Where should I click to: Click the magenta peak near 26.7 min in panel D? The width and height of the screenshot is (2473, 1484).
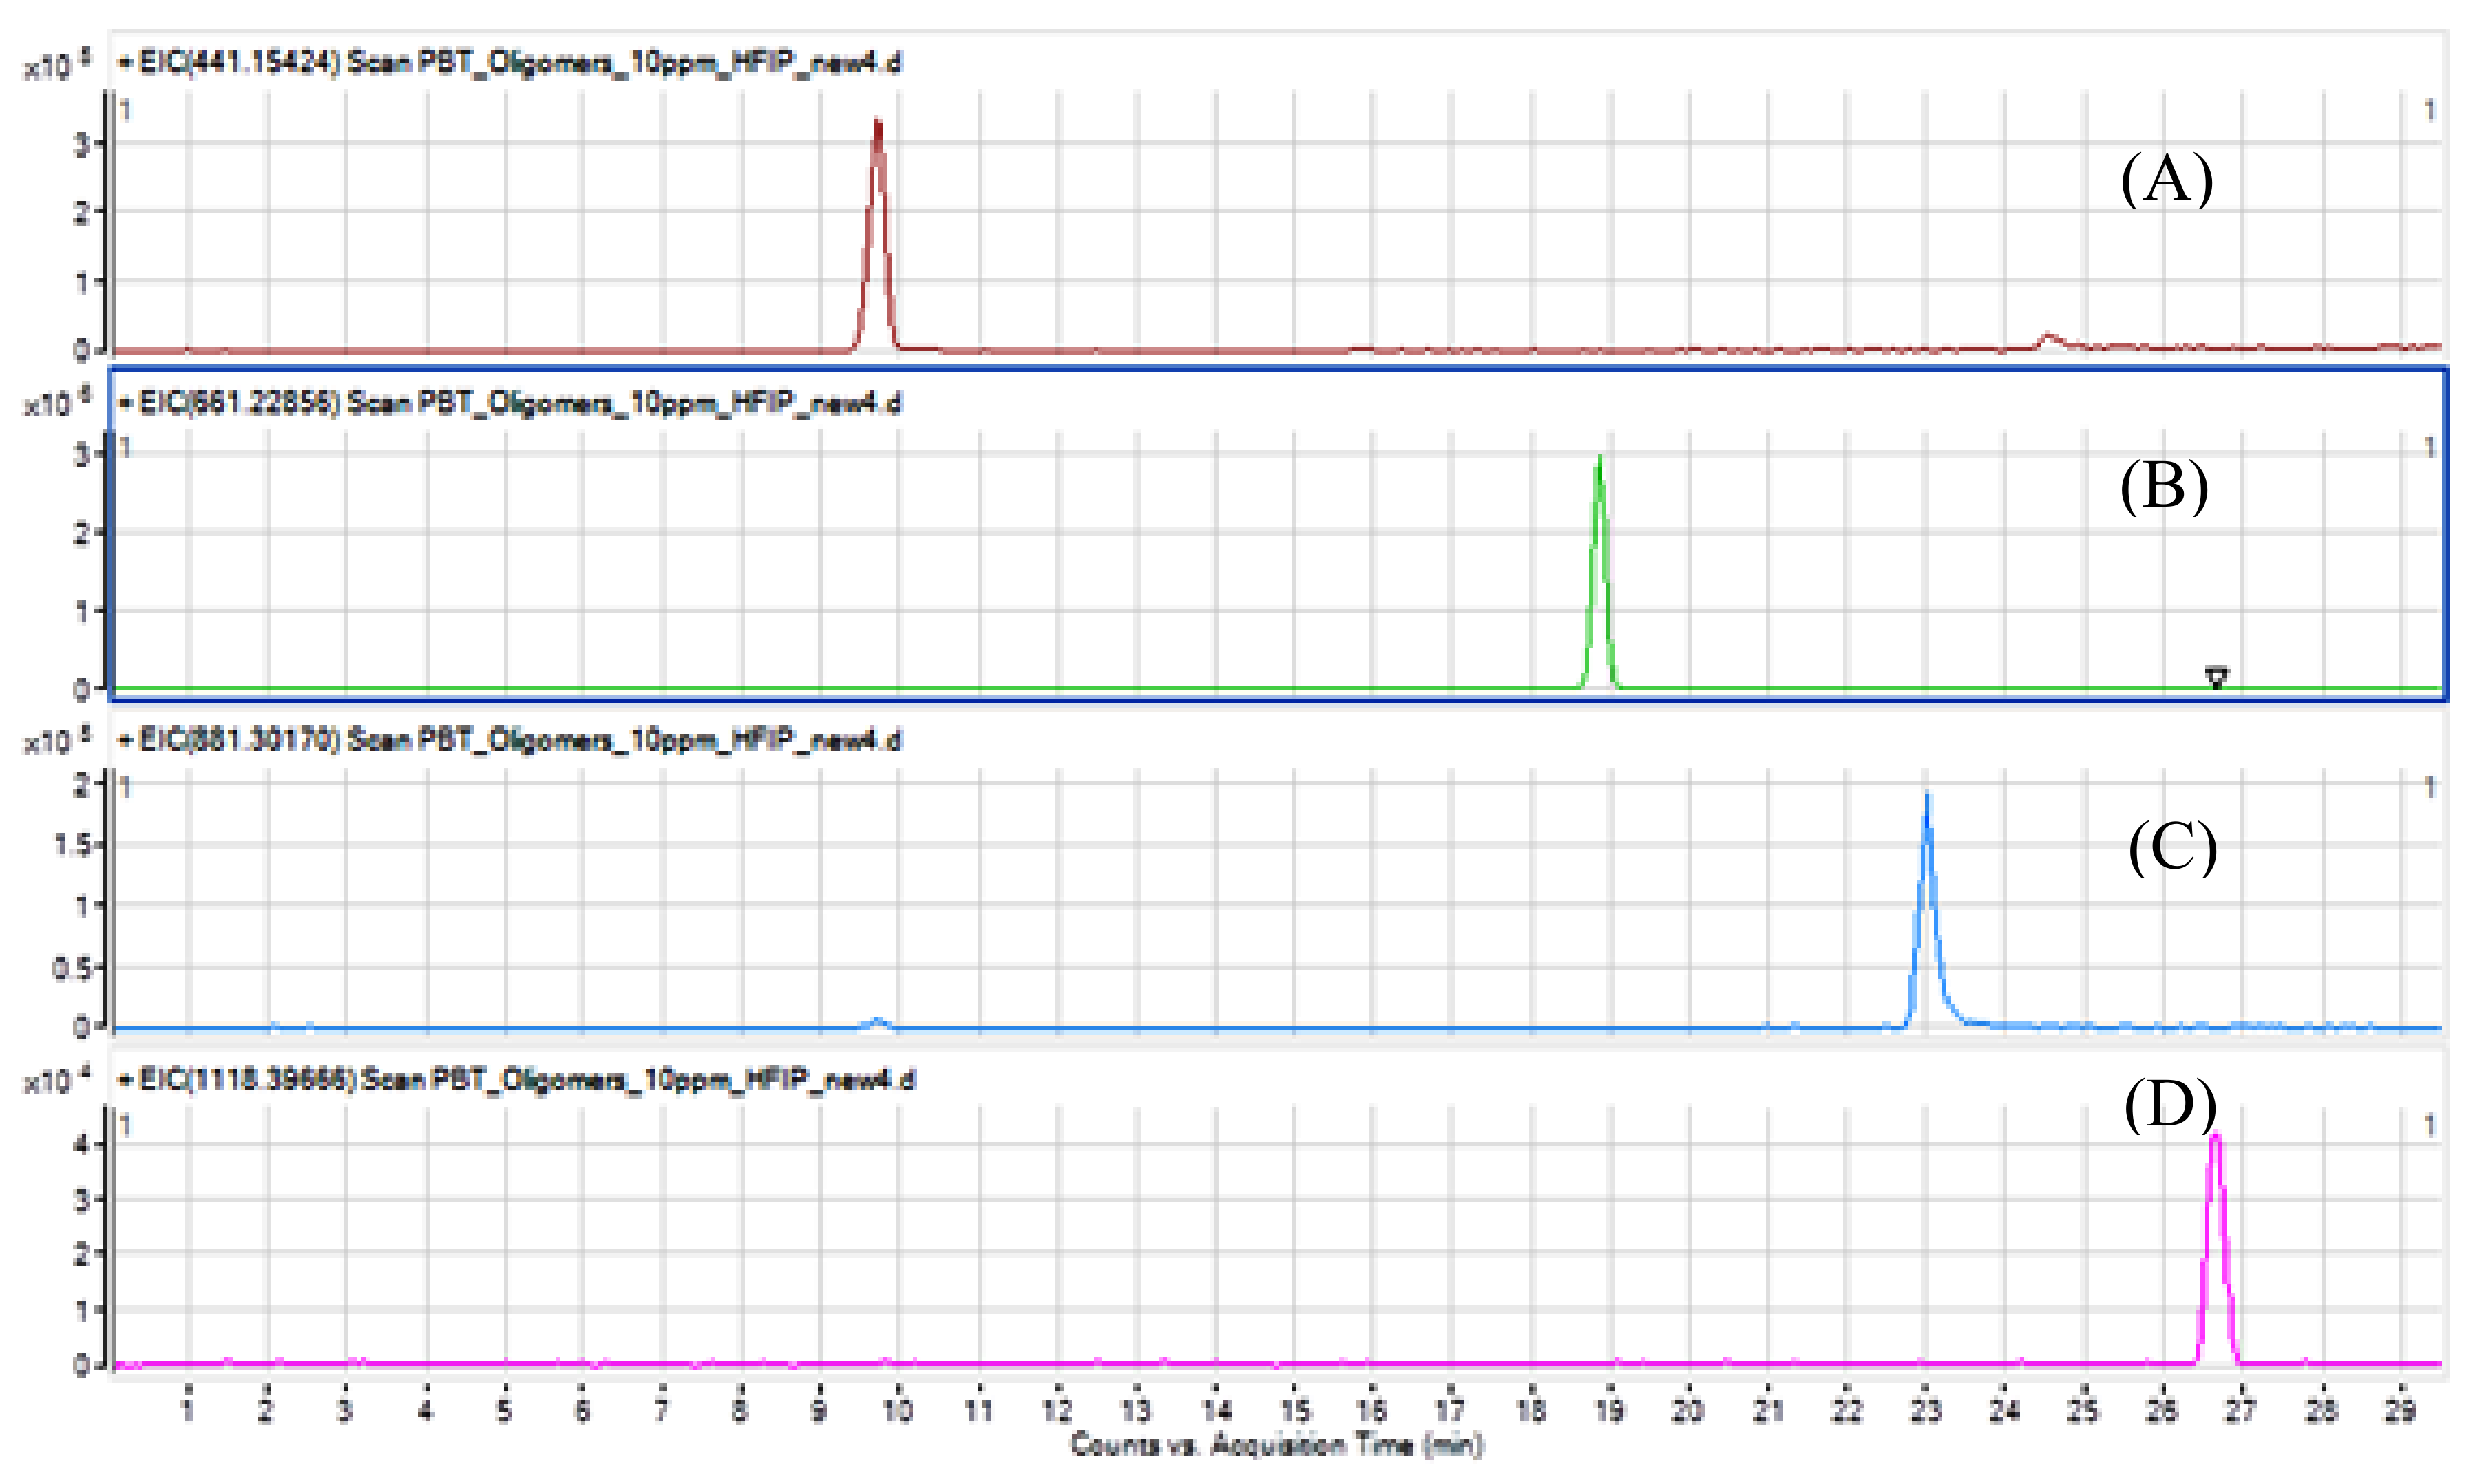(x=2217, y=1248)
